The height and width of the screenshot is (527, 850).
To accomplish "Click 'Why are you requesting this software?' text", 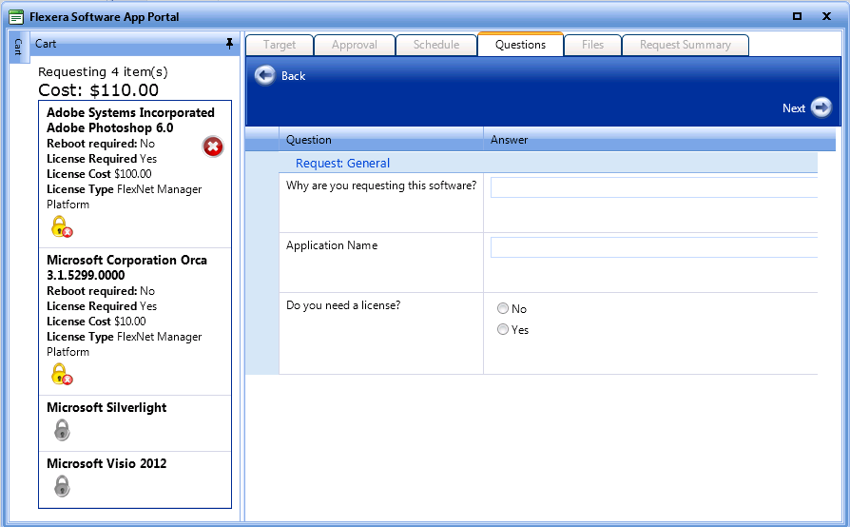I will tap(381, 185).
